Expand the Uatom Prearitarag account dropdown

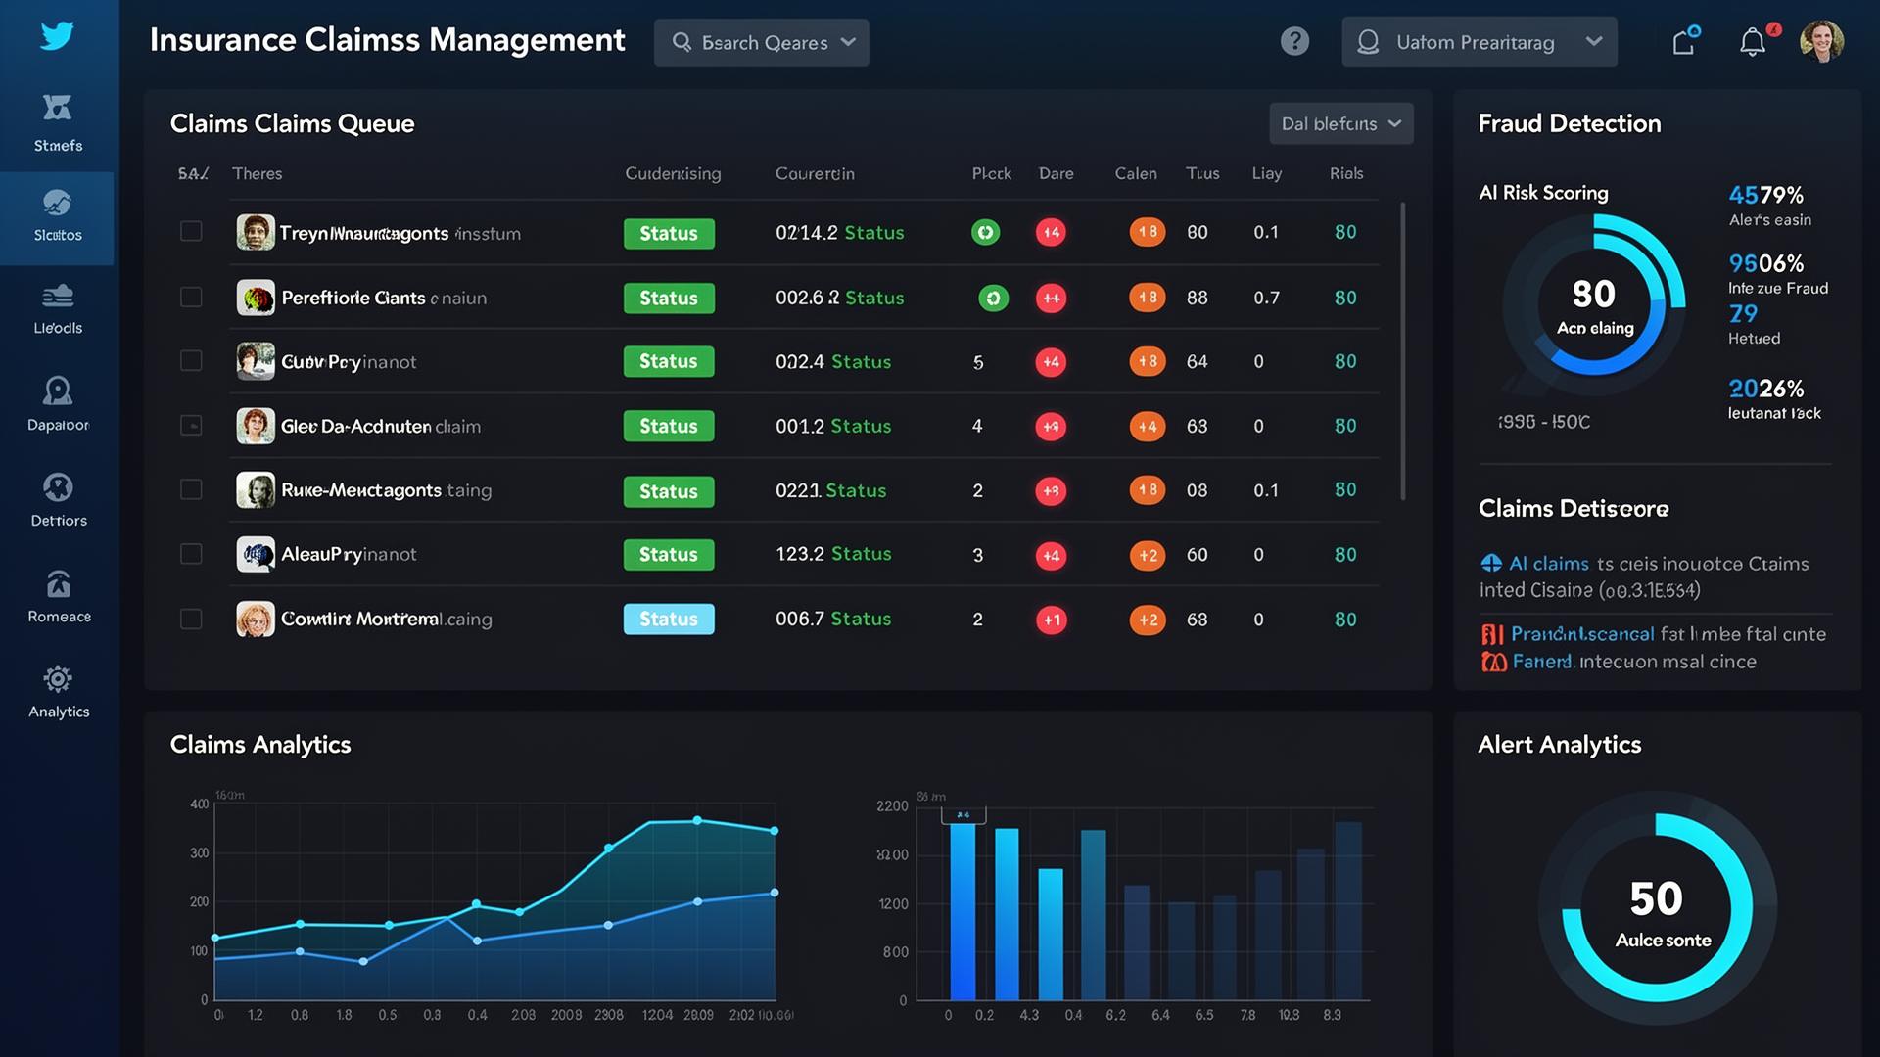point(1479,42)
